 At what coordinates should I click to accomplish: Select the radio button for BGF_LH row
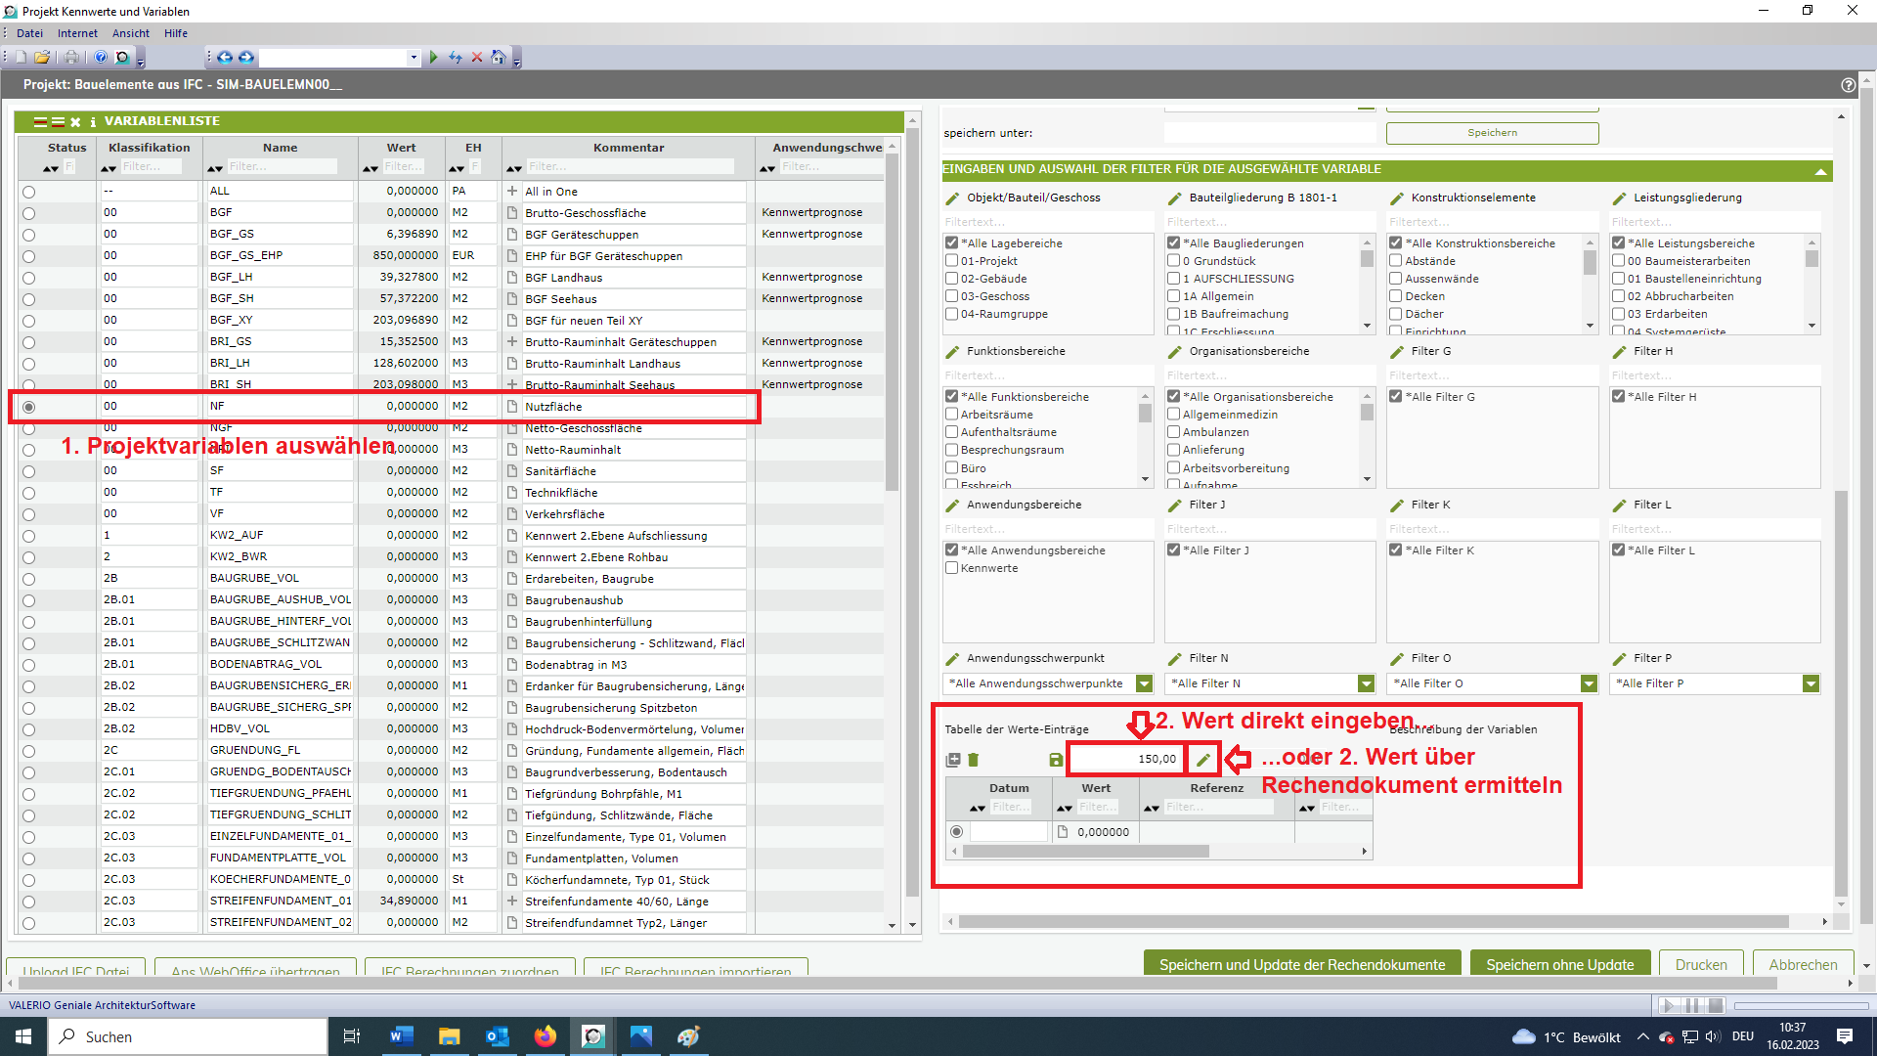tap(28, 278)
